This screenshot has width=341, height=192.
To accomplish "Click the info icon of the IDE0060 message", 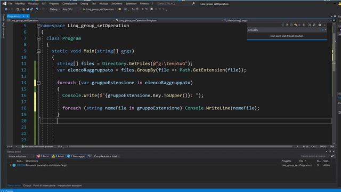I will (x=14, y=165).
